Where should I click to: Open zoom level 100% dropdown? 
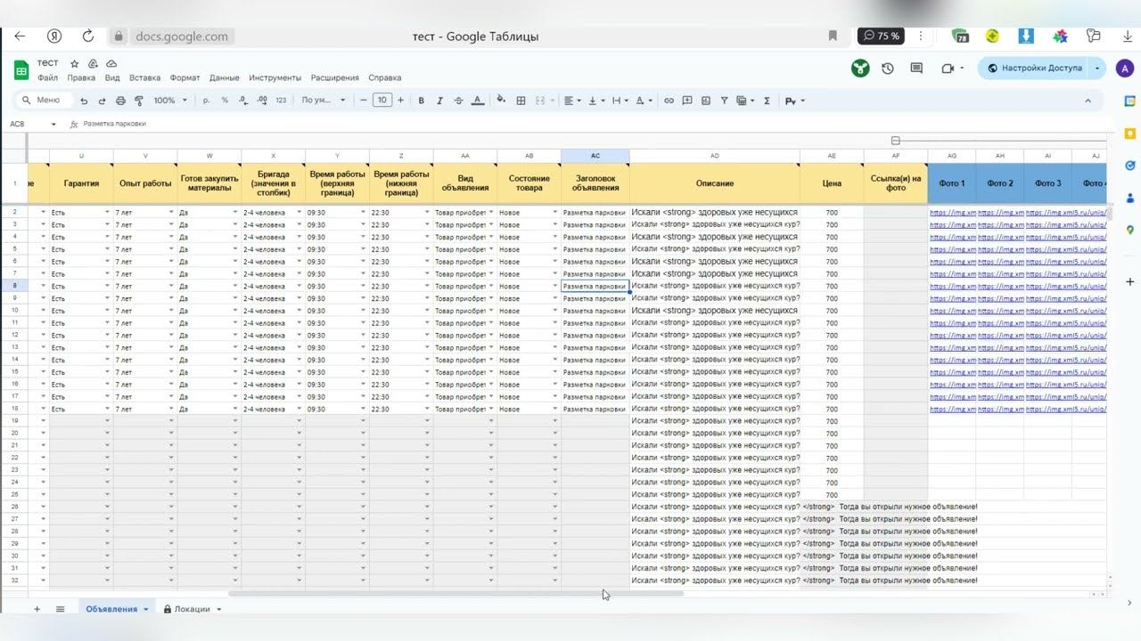170,101
